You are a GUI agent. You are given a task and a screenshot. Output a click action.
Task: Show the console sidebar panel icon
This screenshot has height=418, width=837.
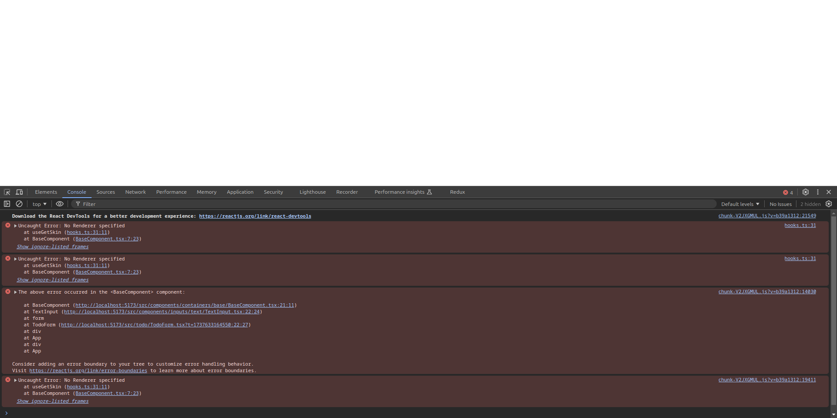[7, 204]
